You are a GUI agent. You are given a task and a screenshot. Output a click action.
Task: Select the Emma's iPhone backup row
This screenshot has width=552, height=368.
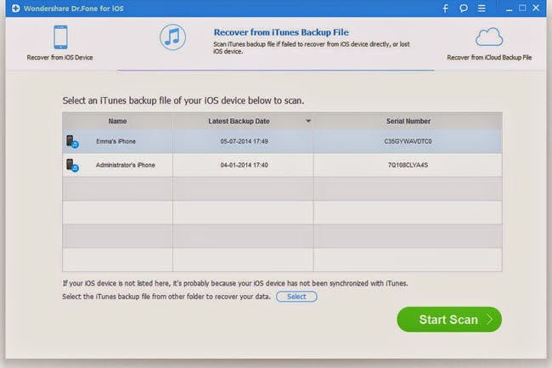pyautogui.click(x=282, y=141)
